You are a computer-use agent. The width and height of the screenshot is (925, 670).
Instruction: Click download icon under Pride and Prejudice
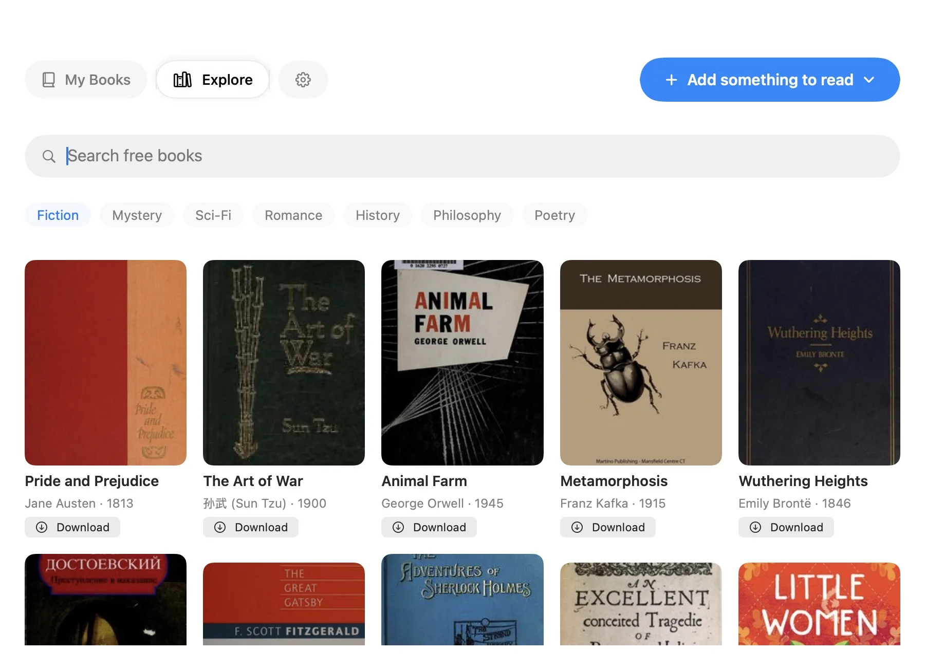42,527
